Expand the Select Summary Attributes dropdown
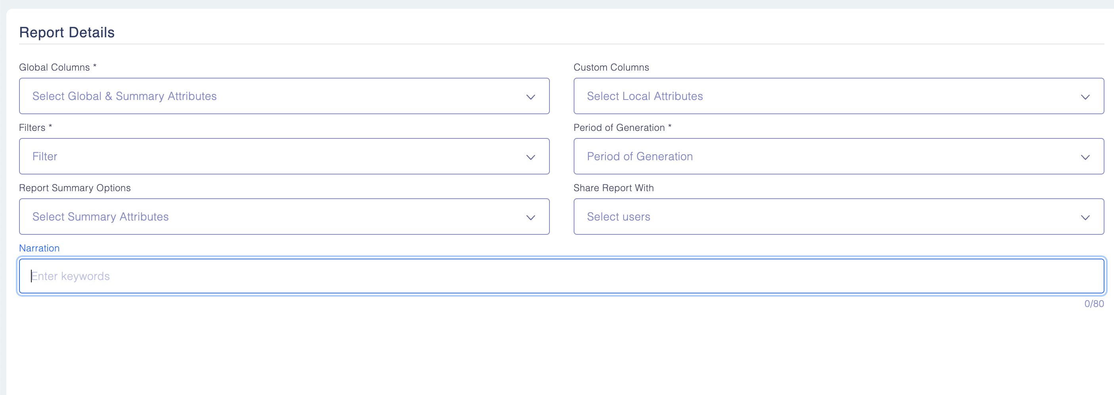The width and height of the screenshot is (1114, 395). pos(277,217)
